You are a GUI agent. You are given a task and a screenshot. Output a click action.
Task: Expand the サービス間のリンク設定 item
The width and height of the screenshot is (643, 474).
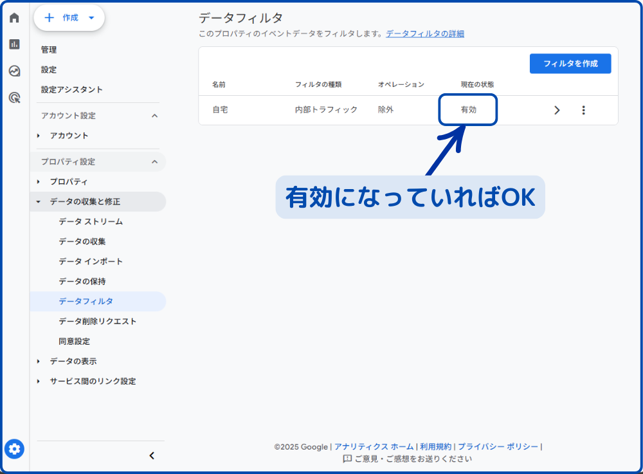tap(39, 381)
